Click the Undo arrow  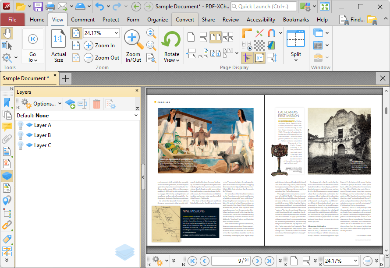(x=99, y=7)
